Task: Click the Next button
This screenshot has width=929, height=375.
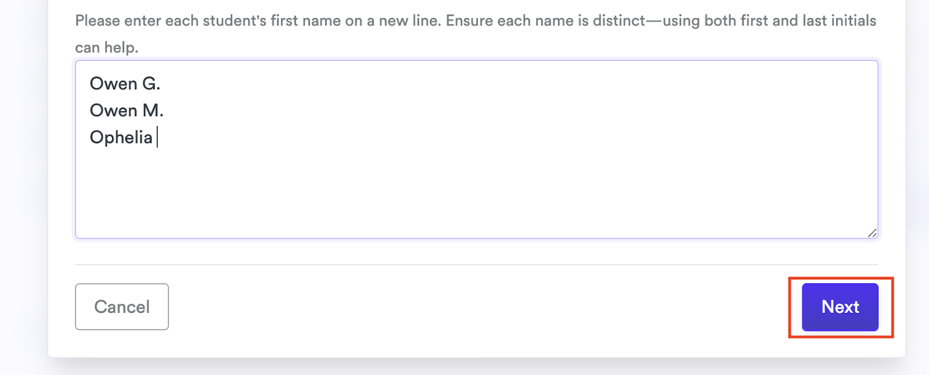Action: tap(840, 307)
